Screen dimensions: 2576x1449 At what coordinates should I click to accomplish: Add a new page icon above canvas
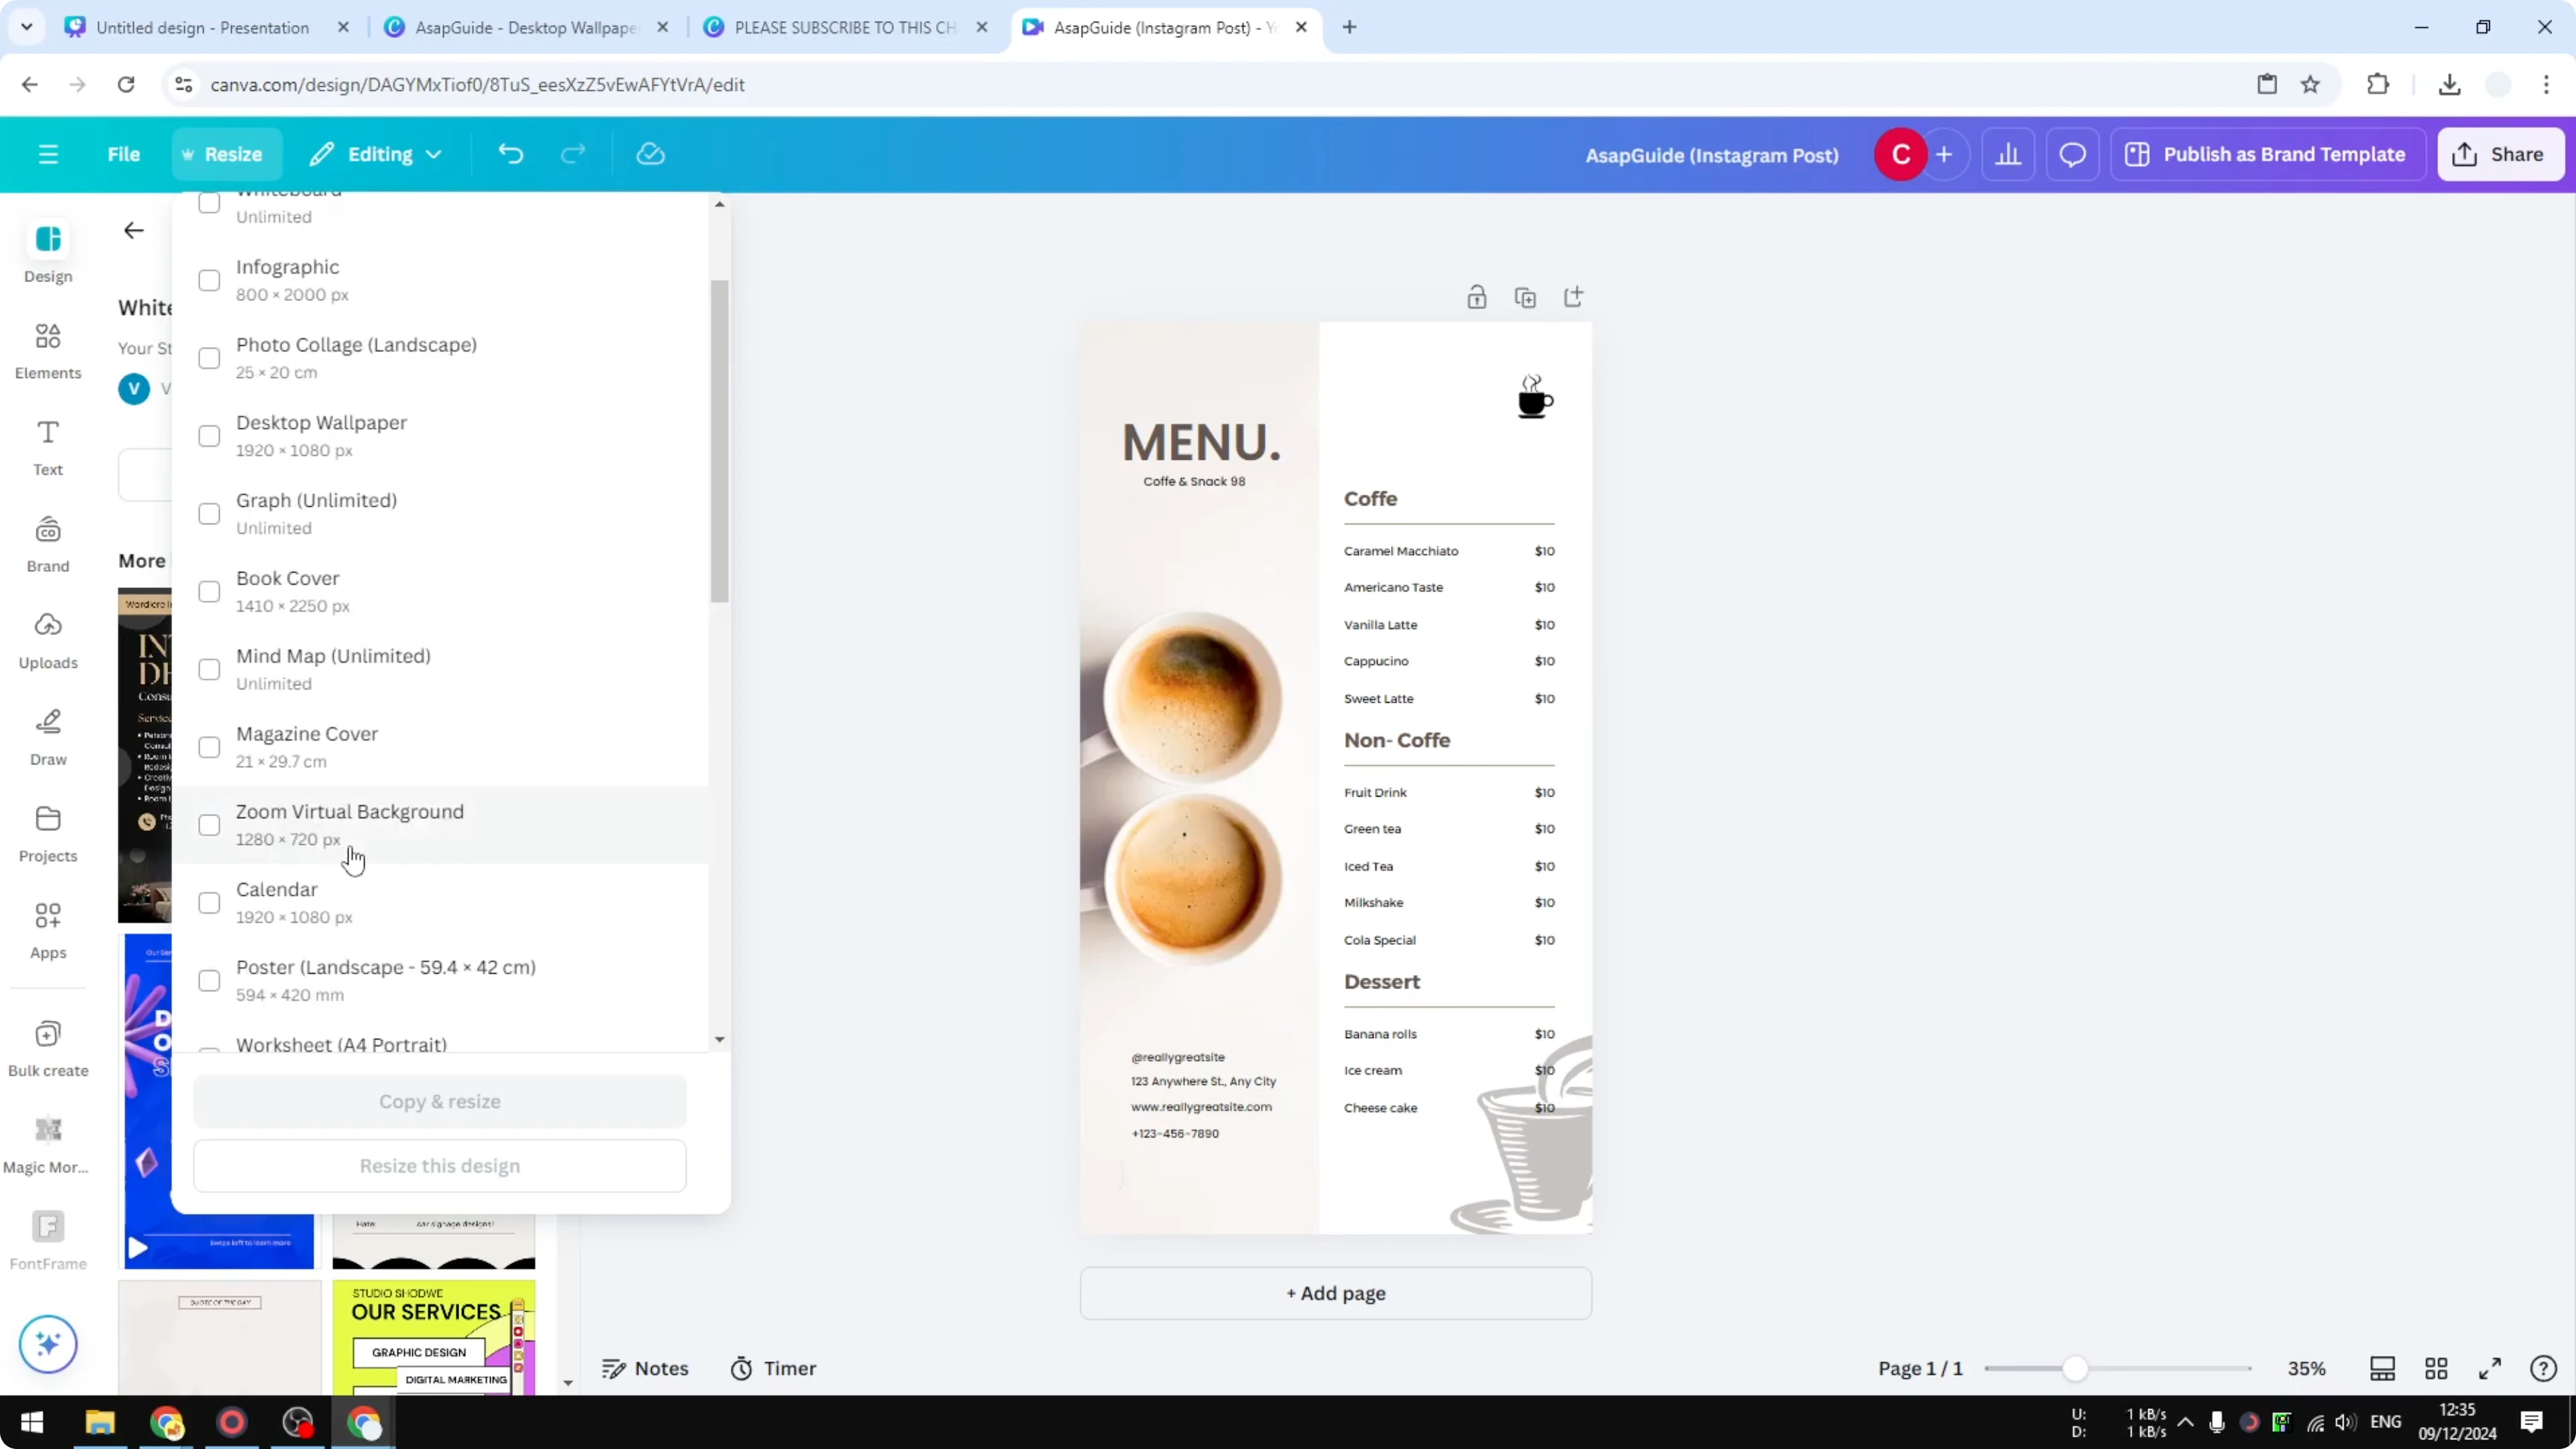pos(1573,297)
